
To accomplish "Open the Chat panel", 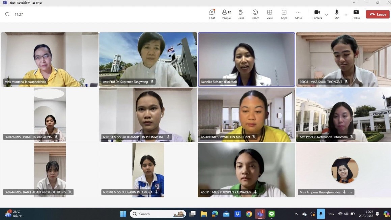I will (x=212, y=14).
